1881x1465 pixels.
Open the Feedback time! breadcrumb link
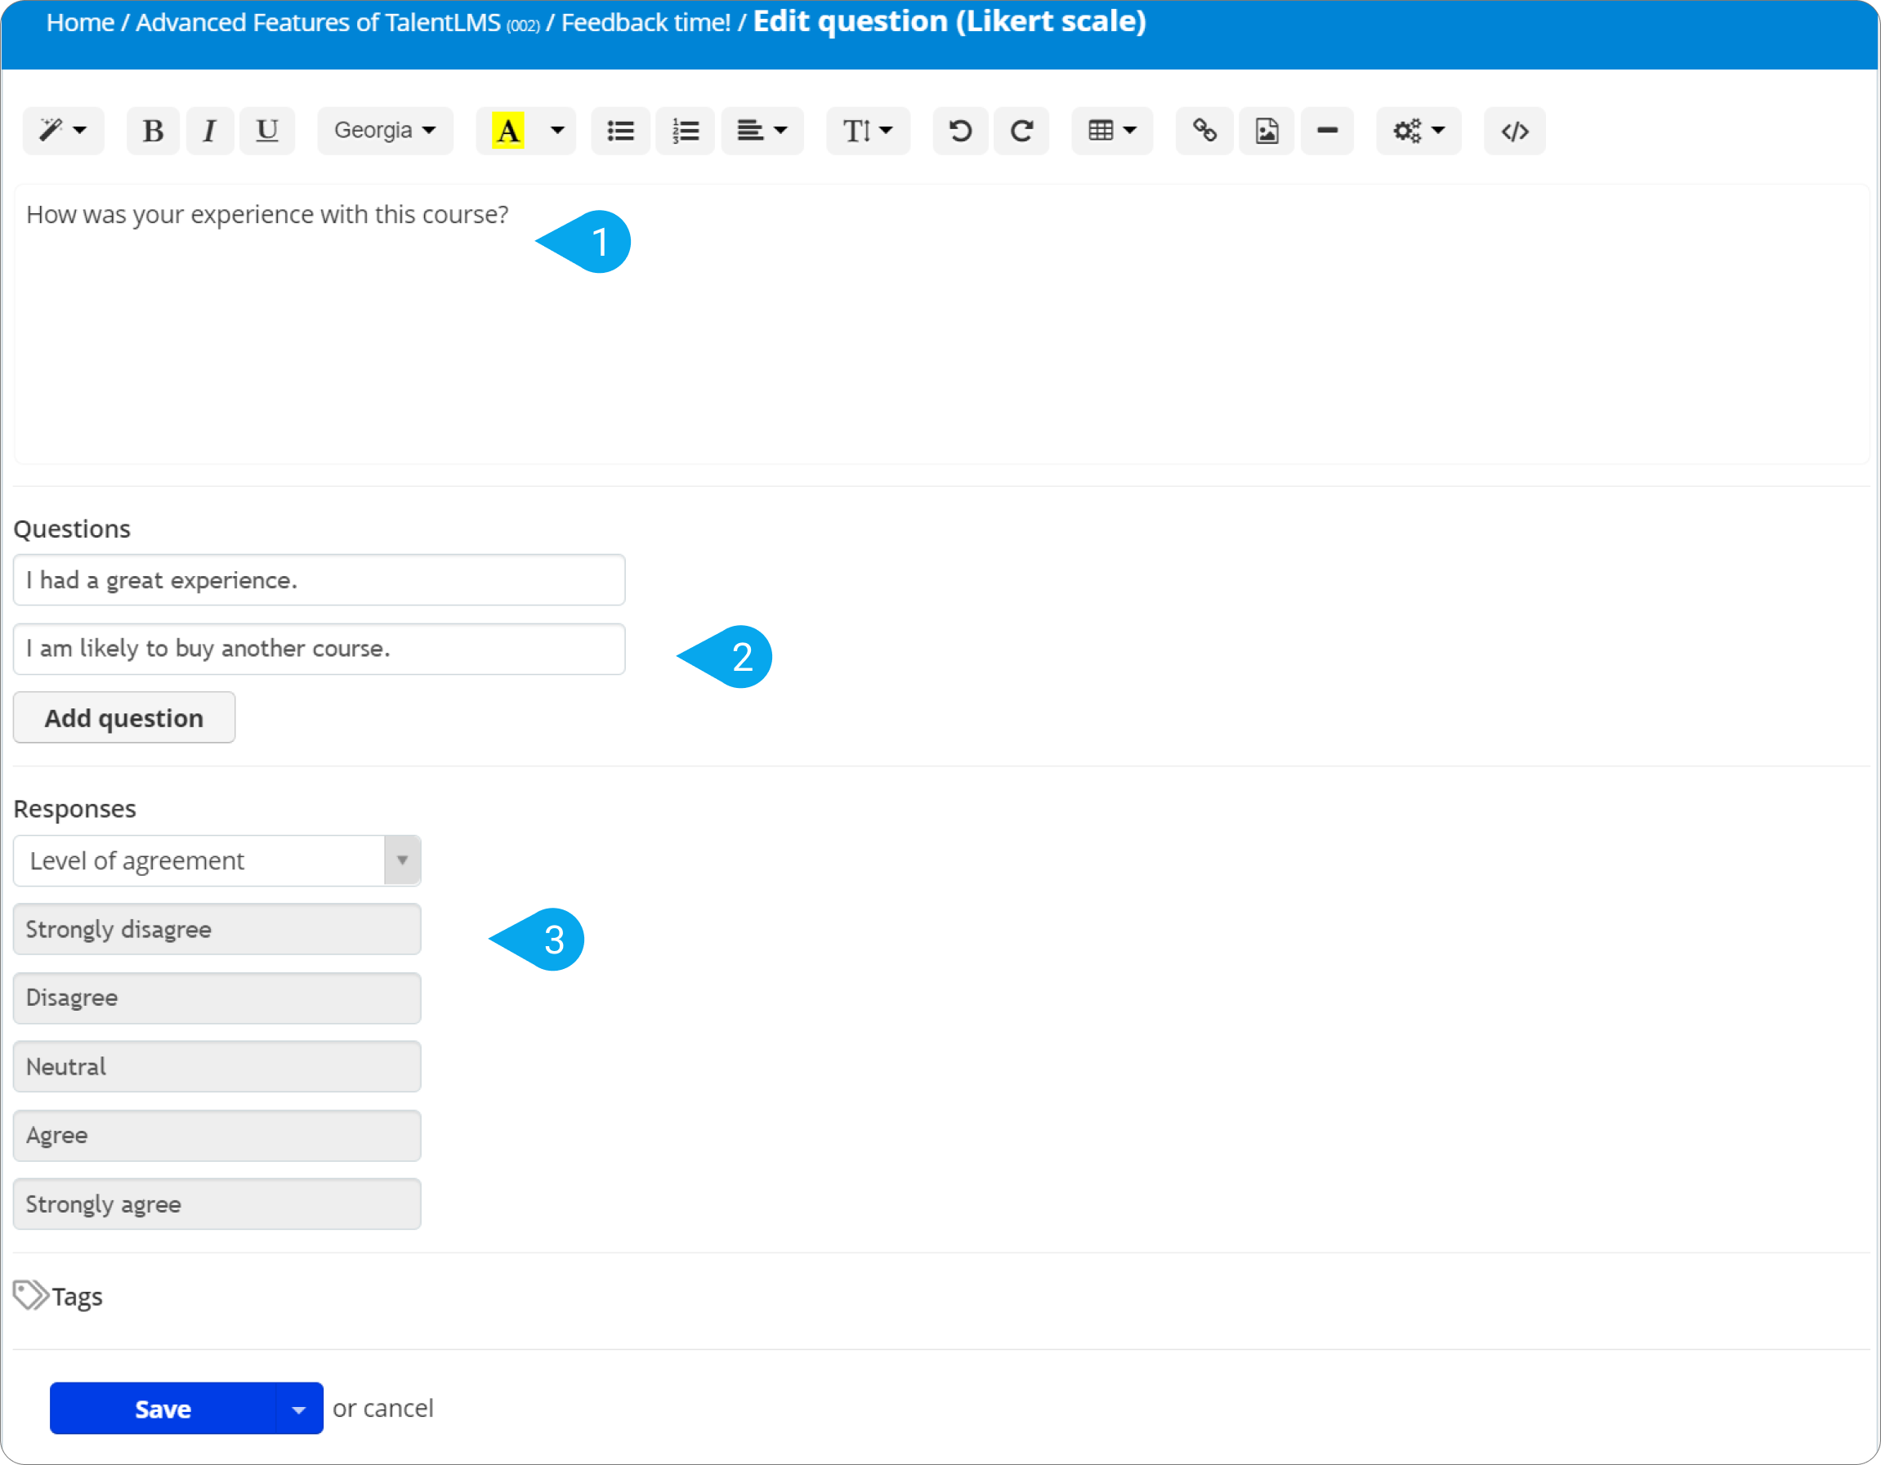click(646, 22)
